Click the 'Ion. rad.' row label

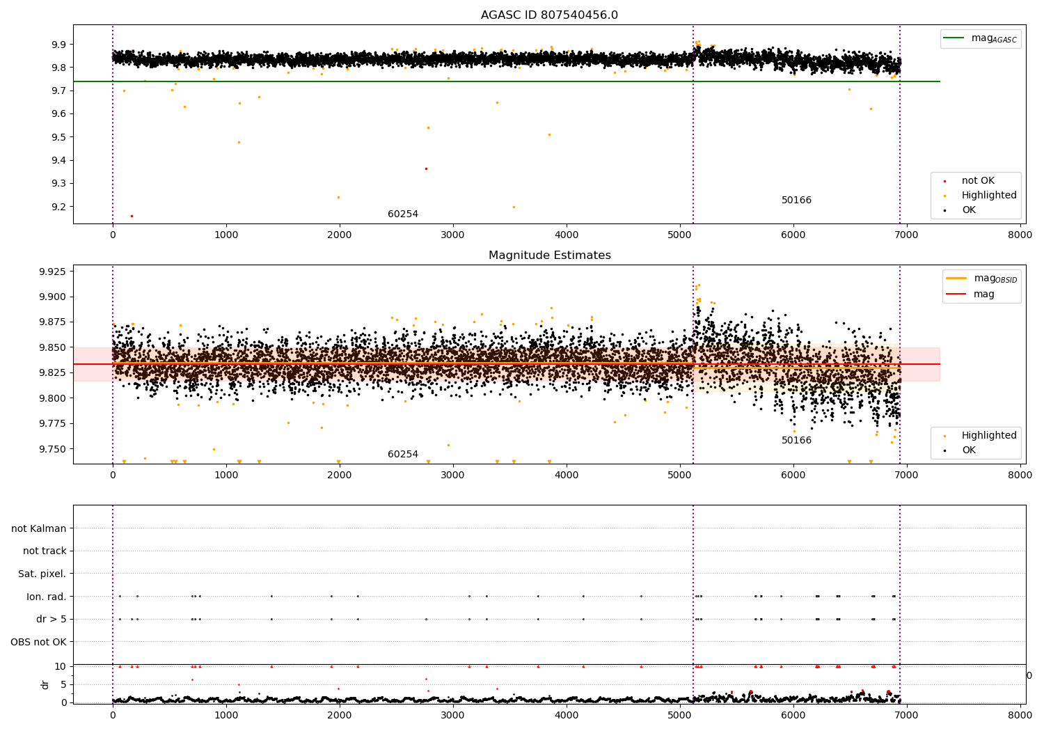47,597
